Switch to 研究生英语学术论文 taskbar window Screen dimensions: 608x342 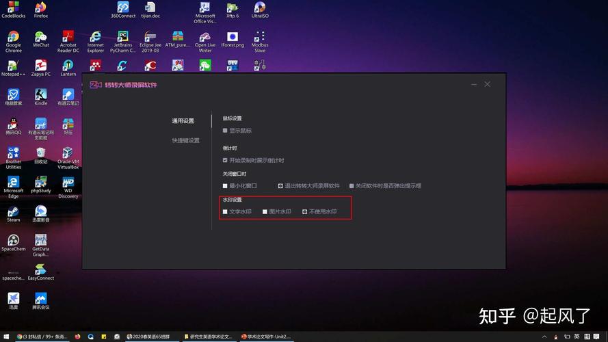coord(209,337)
